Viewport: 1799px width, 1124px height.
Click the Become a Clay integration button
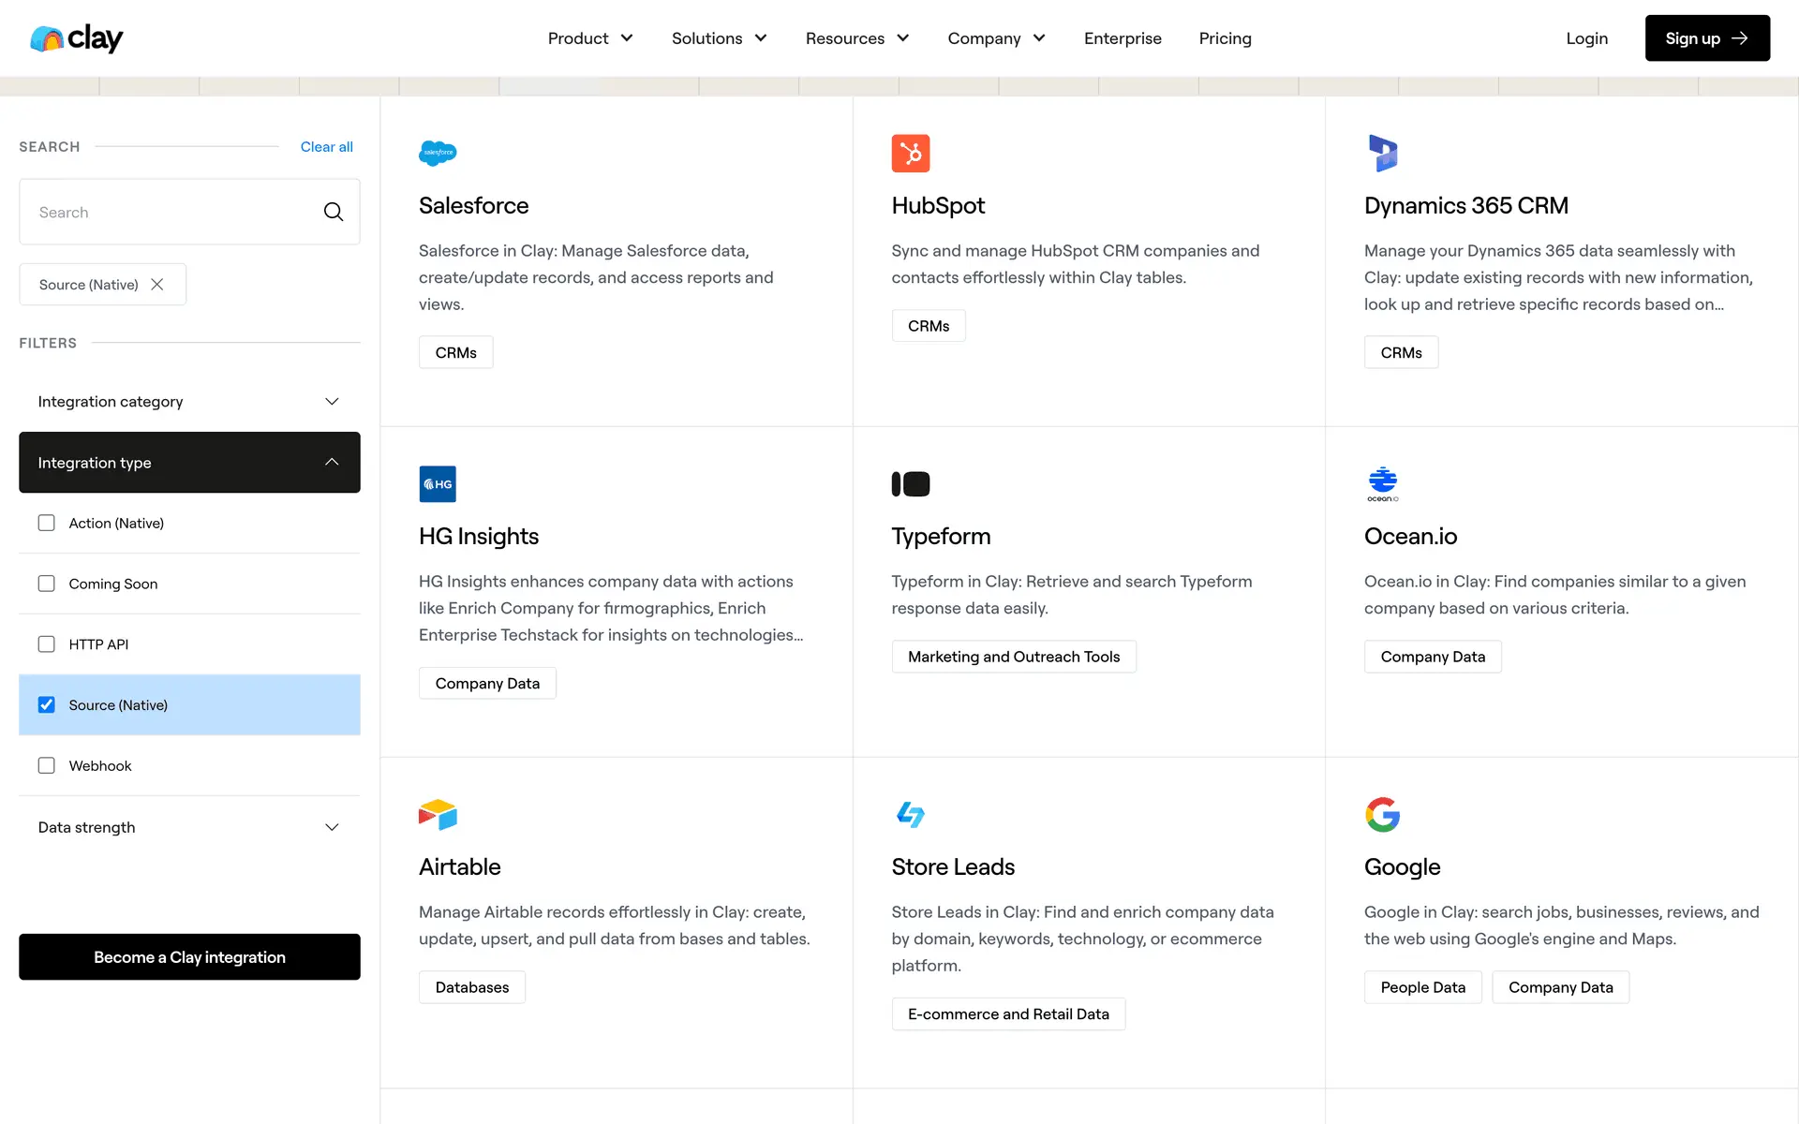(189, 957)
